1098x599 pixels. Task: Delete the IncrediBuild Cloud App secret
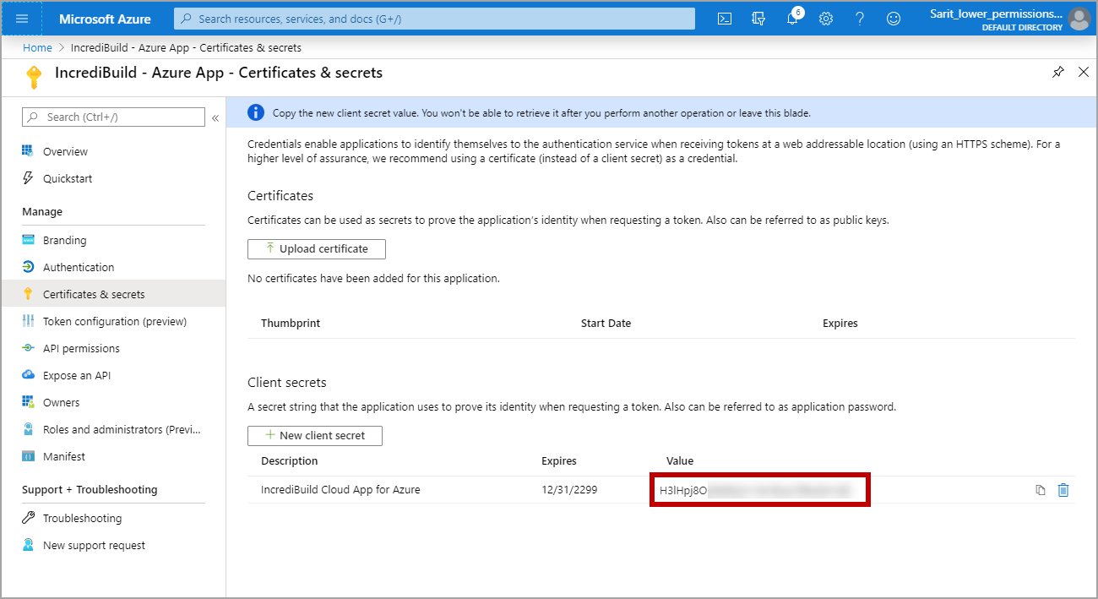(x=1063, y=490)
